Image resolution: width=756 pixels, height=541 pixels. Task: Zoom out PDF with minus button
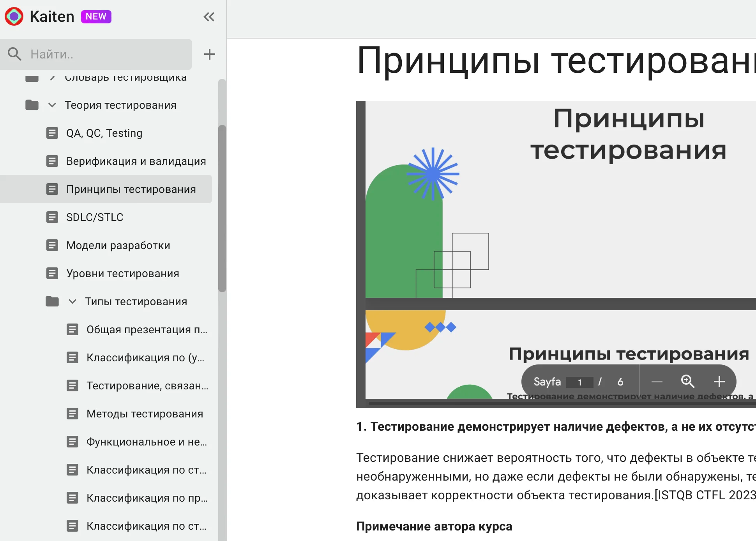point(657,382)
